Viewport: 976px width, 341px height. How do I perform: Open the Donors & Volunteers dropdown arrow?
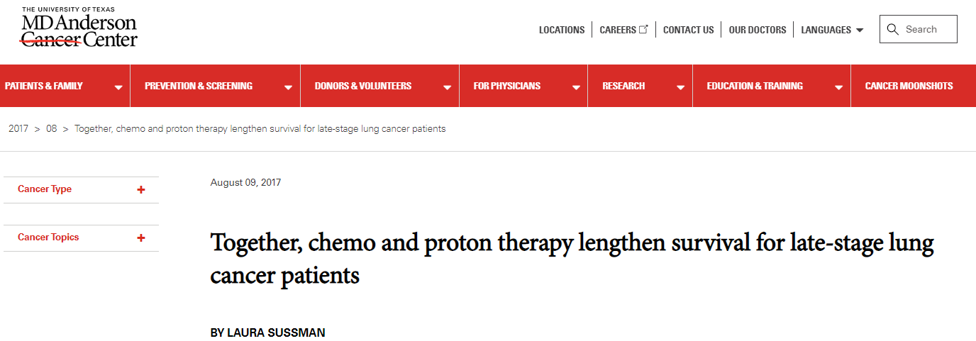click(447, 88)
